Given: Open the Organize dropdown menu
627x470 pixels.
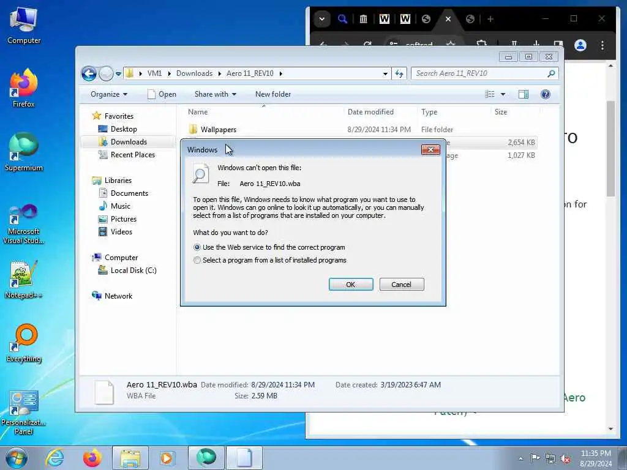Looking at the screenshot, I should (109, 94).
